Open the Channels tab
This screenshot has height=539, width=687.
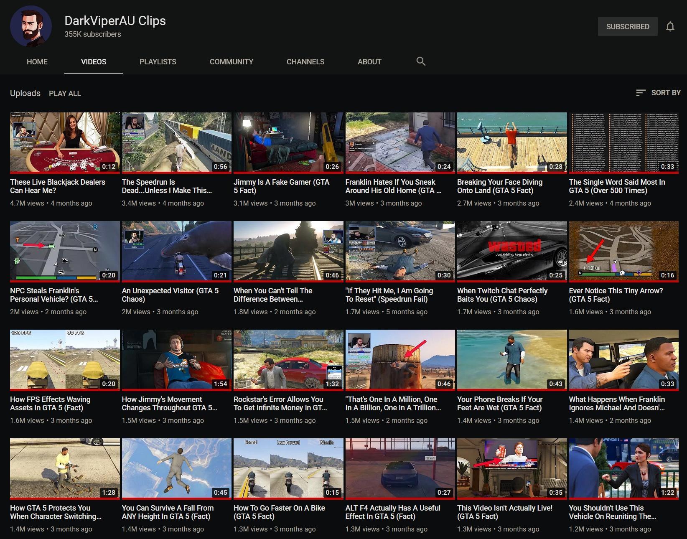coord(305,62)
